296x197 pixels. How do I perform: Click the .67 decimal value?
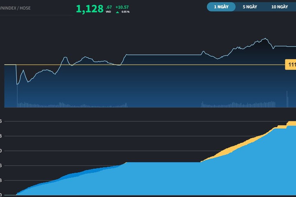pyautogui.click(x=109, y=7)
